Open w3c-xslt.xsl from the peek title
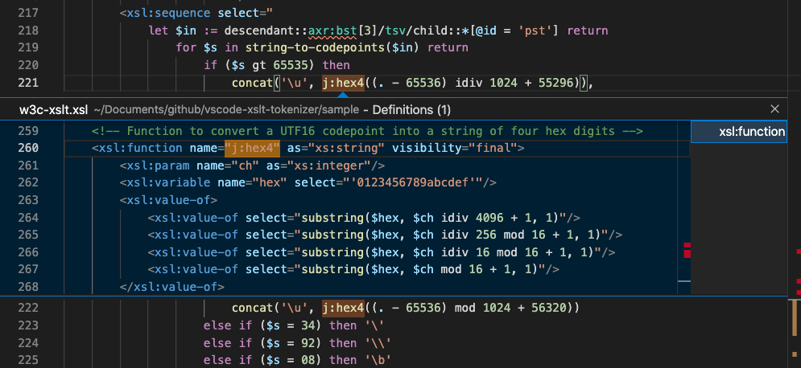Screen dimensions: 801x368 pyautogui.click(x=53, y=109)
